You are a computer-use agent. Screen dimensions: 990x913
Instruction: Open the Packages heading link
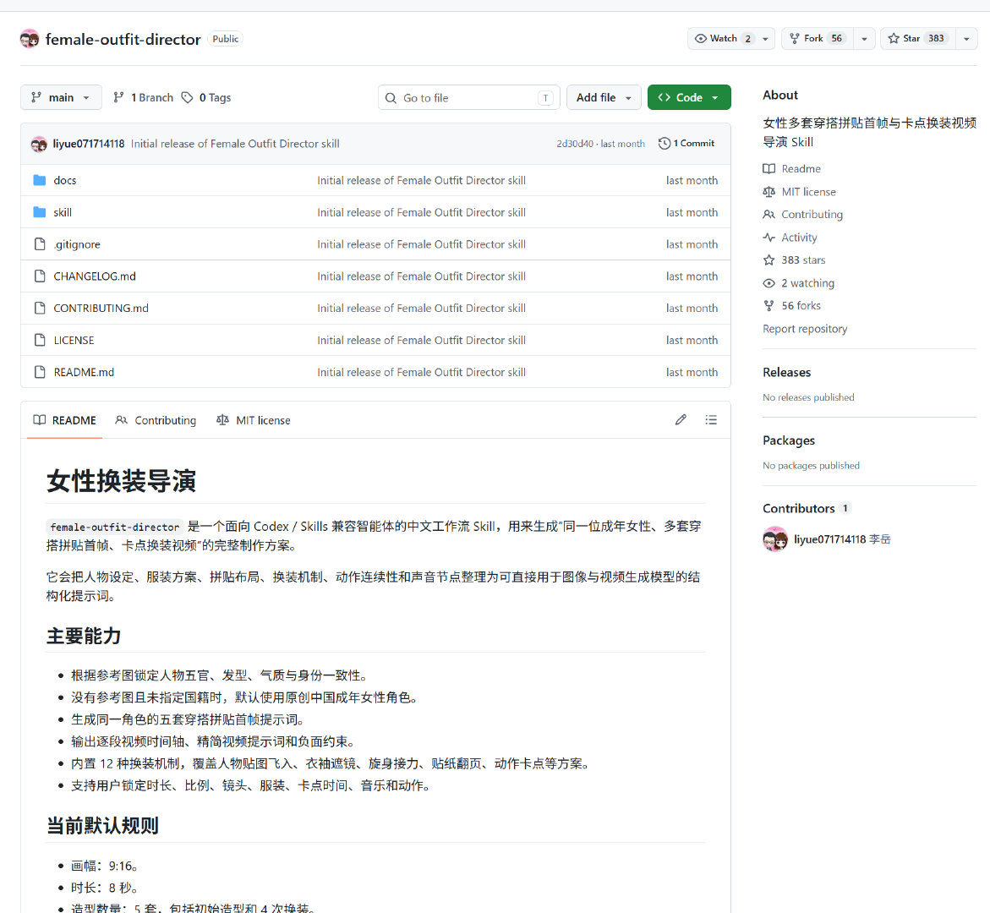pyautogui.click(x=789, y=440)
